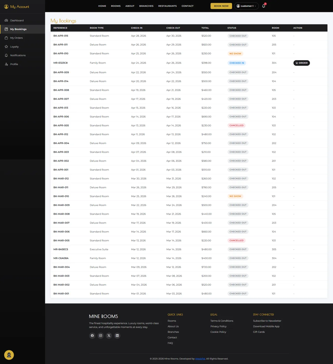This screenshot has height=364, width=333.
Task: Click the MINE ROOMS footer logo text
Action: pyautogui.click(x=103, y=316)
